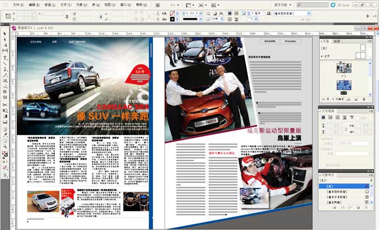Select wrap around object shape option
Viewport: 379px width, 230px height.
click(337, 117)
